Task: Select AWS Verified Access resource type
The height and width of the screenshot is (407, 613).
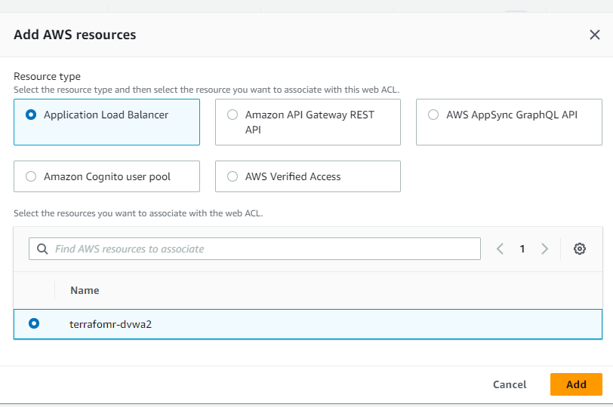Action: [x=308, y=176]
